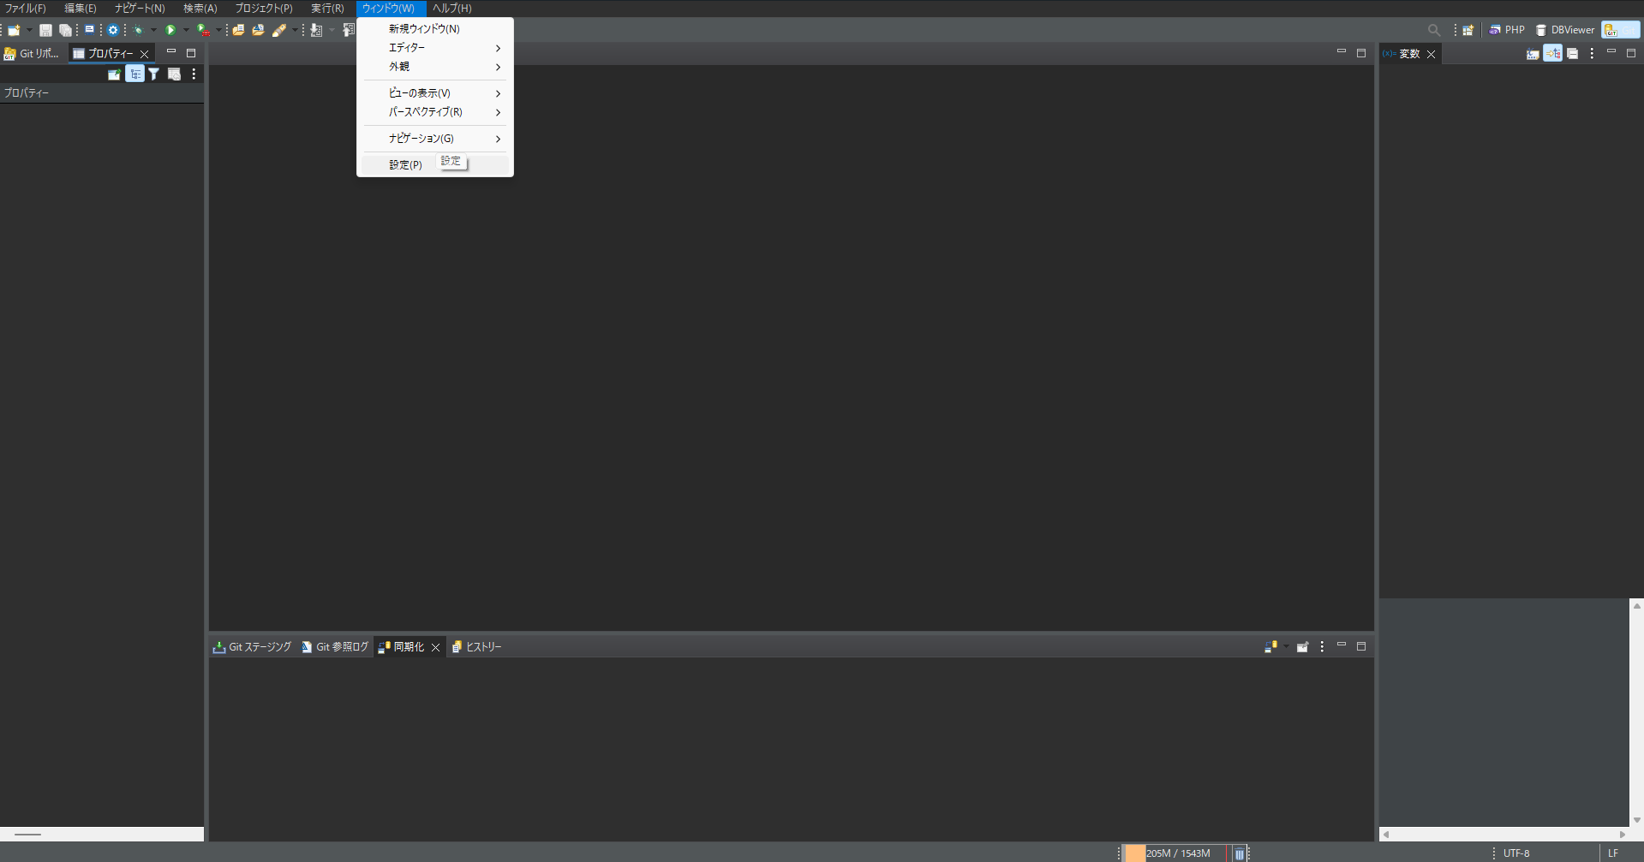The image size is (1644, 862).
Task: Click the Save floppy disk icon
Action: coord(45,30)
